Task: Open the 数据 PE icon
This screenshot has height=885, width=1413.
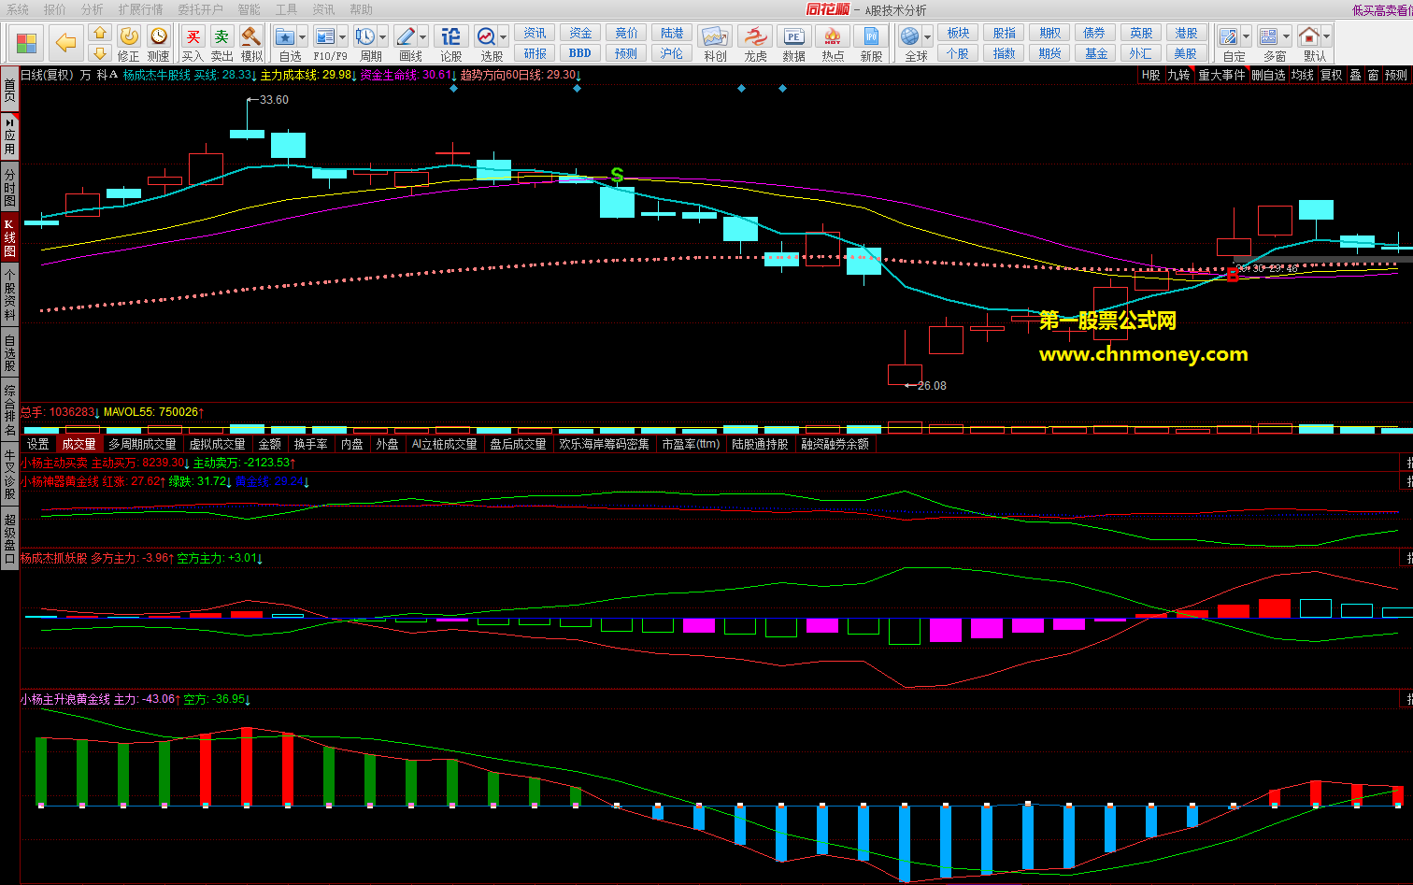Action: coord(793,36)
